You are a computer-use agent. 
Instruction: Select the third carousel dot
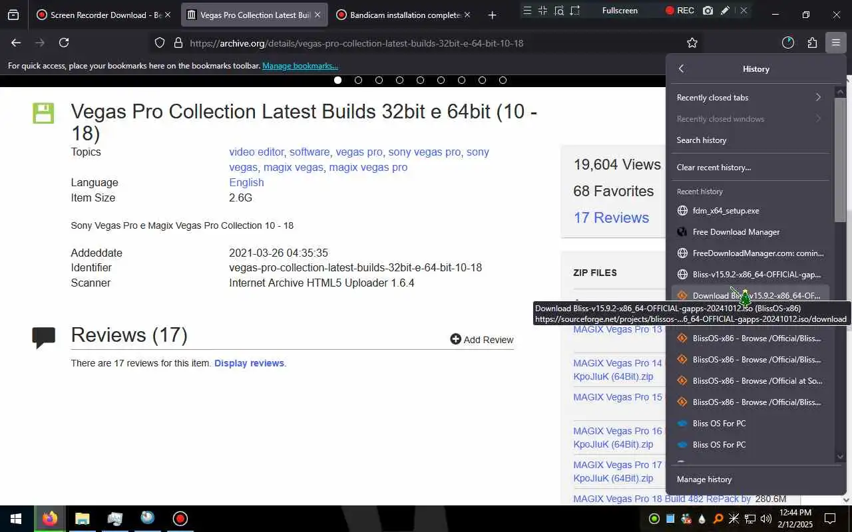pyautogui.click(x=379, y=80)
